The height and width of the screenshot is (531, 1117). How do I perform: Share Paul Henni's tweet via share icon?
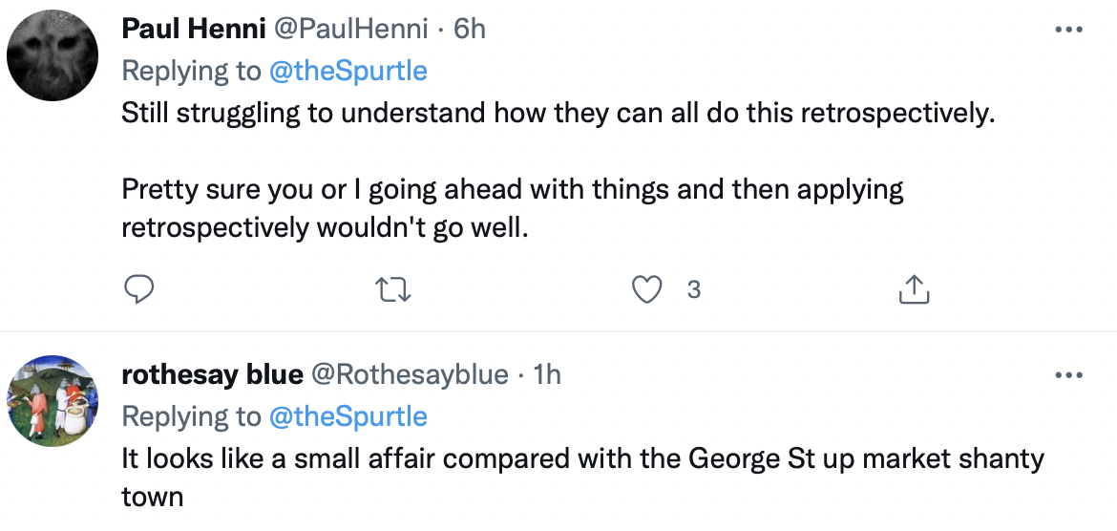pyautogui.click(x=914, y=289)
